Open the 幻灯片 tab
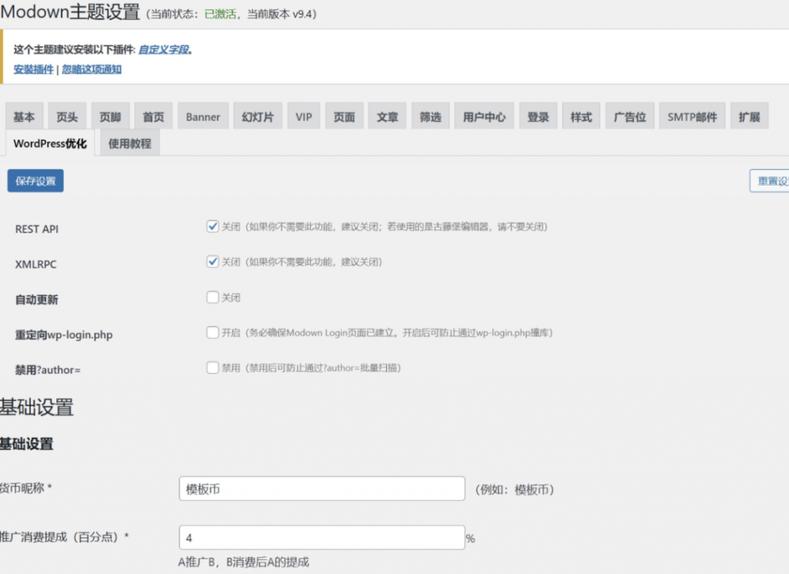This screenshot has width=789, height=574. 257,117
